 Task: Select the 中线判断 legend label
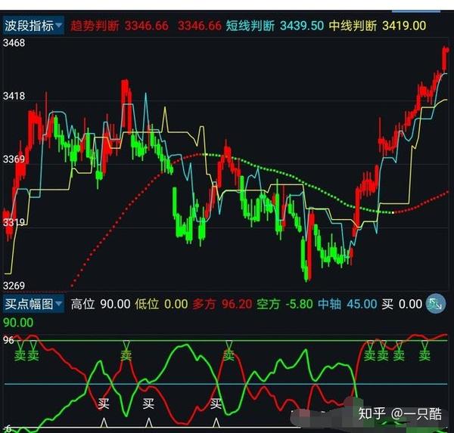coord(353,26)
